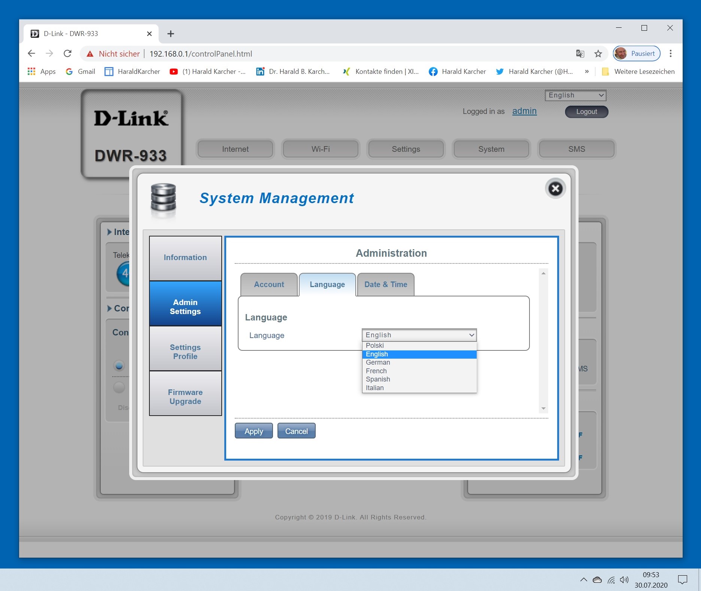The width and height of the screenshot is (701, 591).
Task: Open the Settings main menu
Action: 406,149
